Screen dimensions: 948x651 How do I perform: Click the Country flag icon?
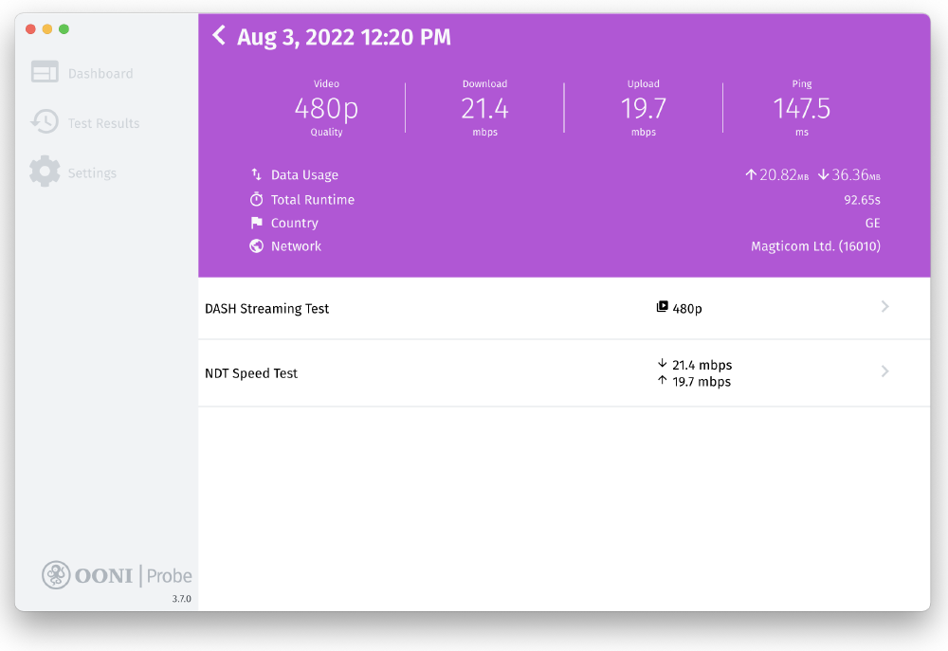(256, 223)
